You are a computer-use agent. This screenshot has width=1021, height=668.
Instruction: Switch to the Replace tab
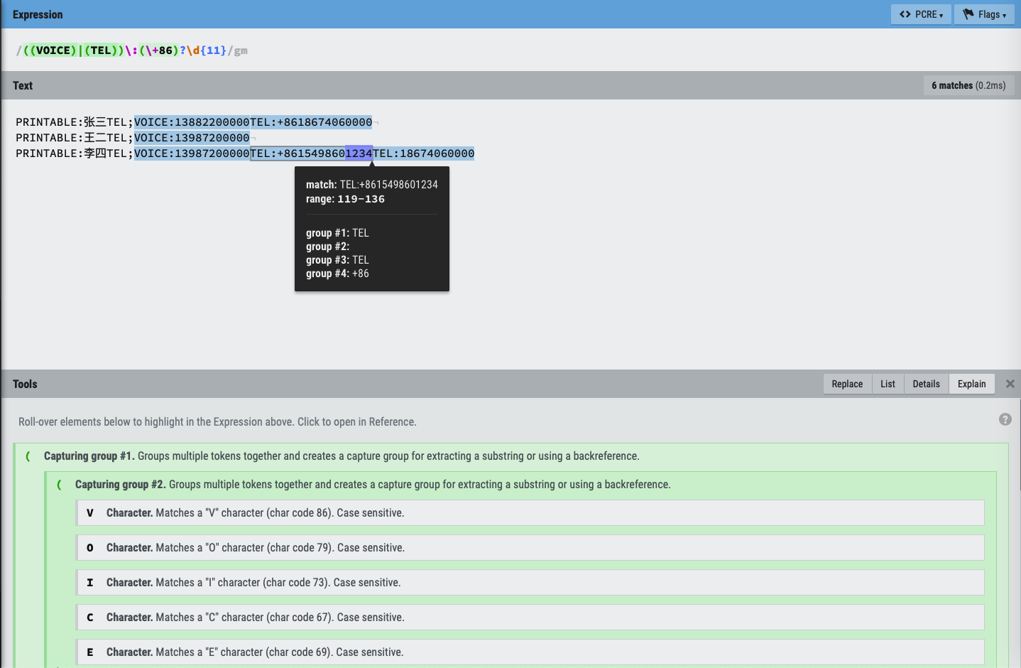(847, 384)
